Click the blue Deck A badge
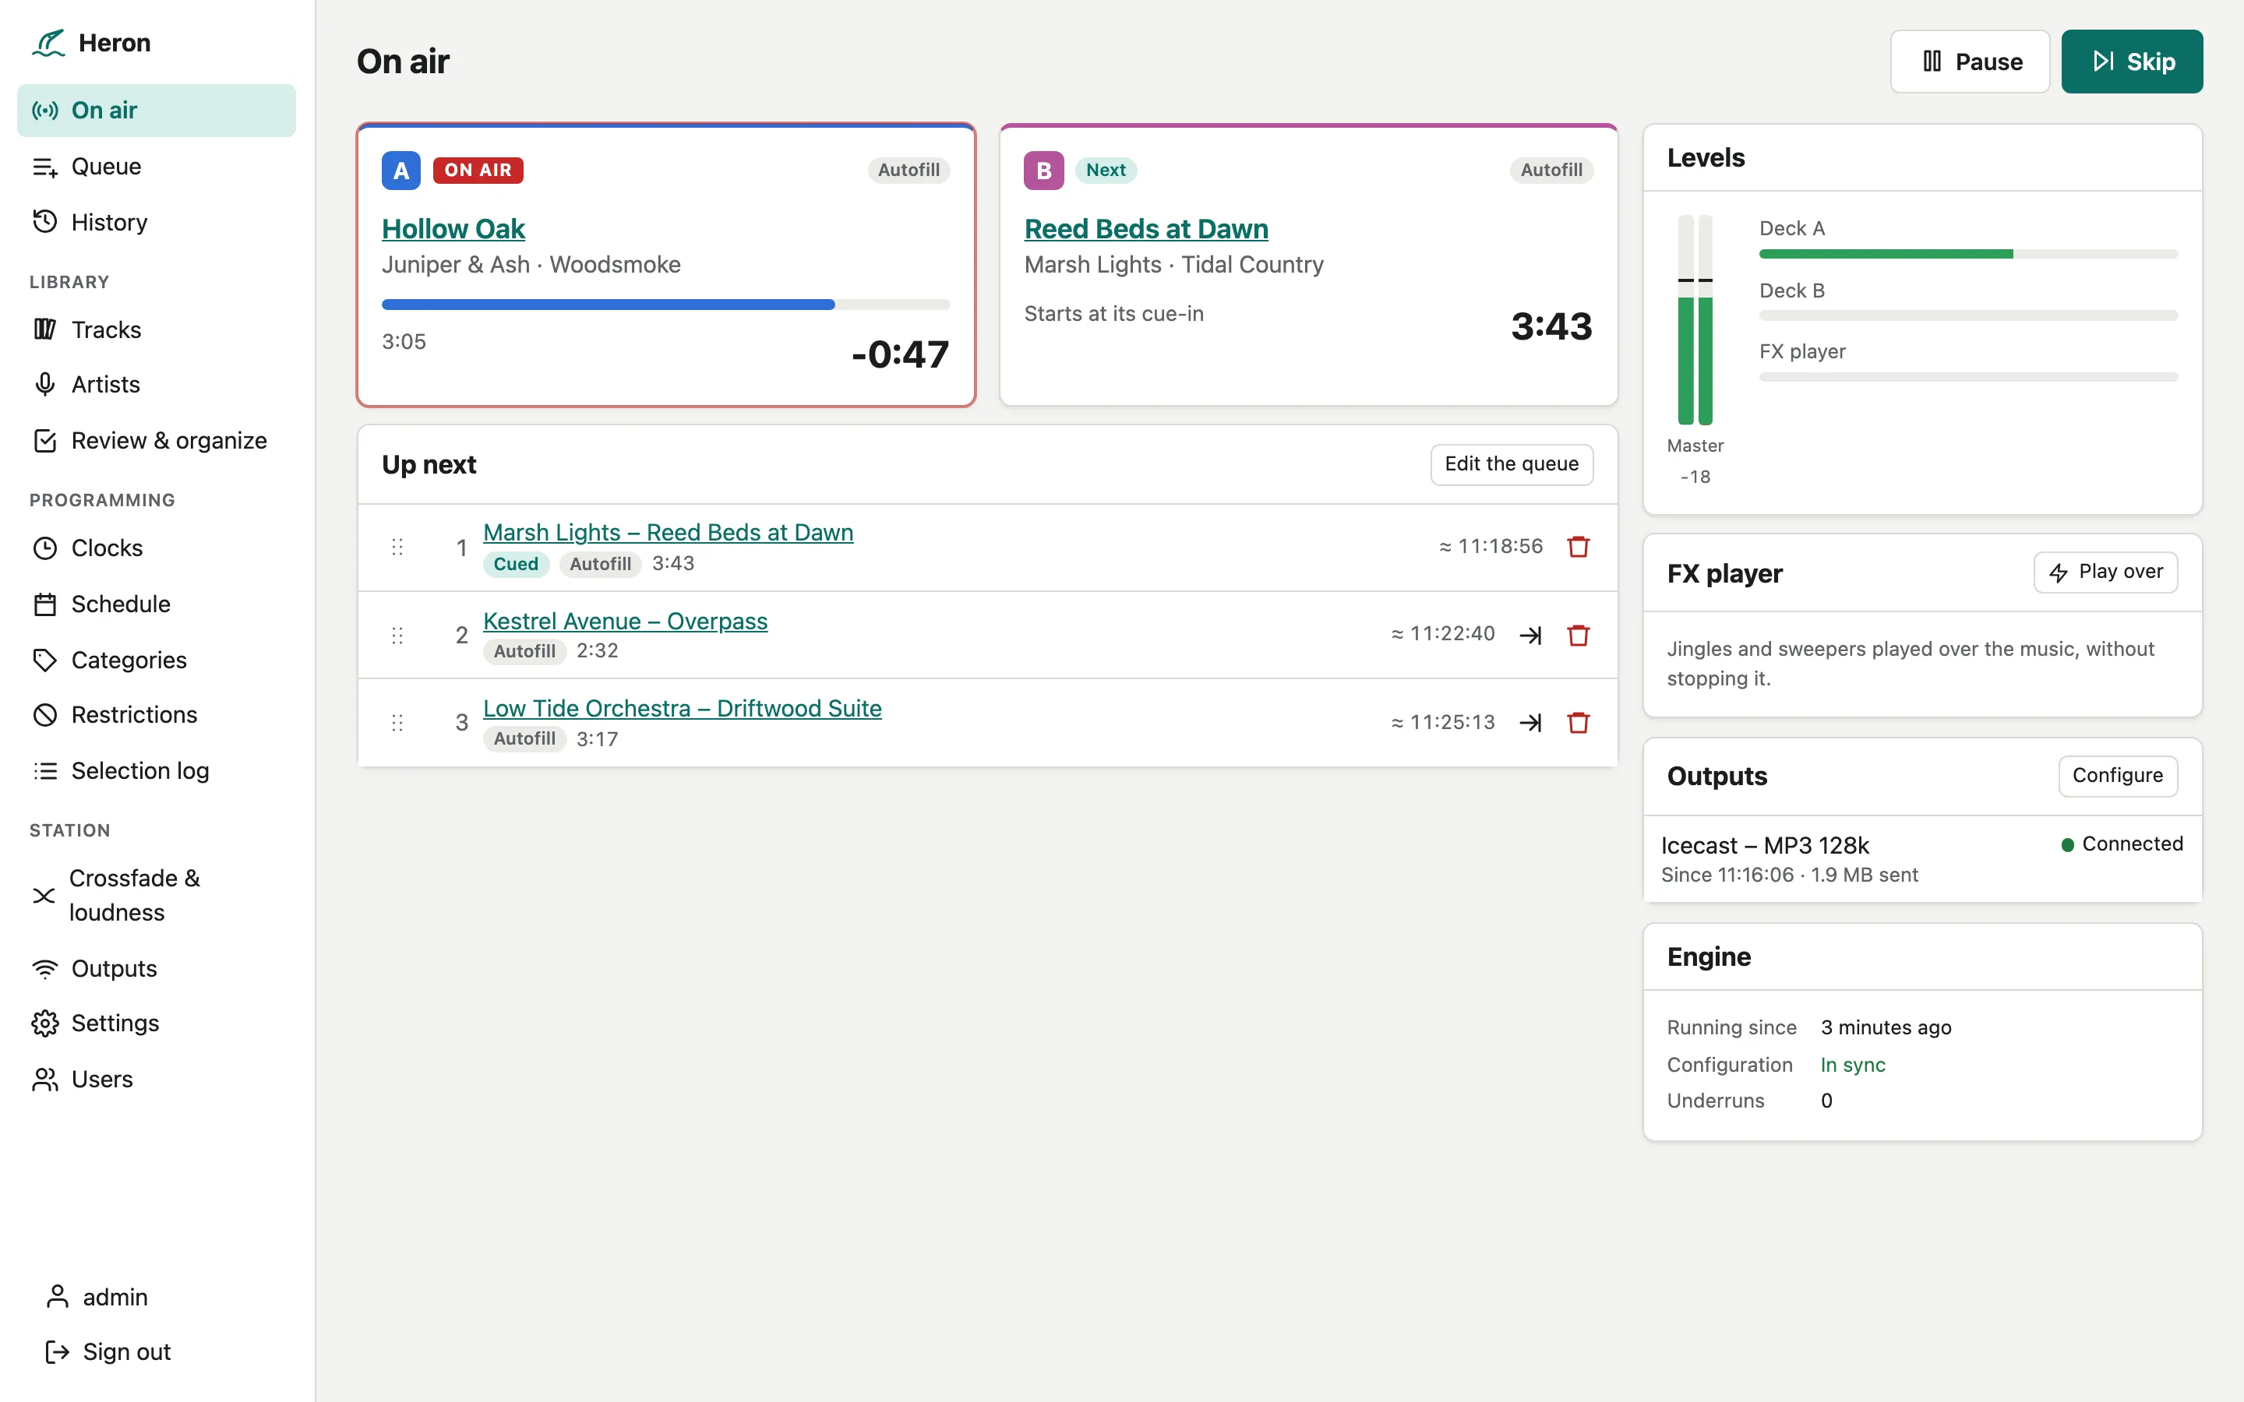 click(x=400, y=171)
